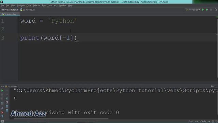Image resolution: width=218 pixels, height=123 pixels.
Task: Click the console output letter n
Action: pyautogui.click(x=15, y=98)
